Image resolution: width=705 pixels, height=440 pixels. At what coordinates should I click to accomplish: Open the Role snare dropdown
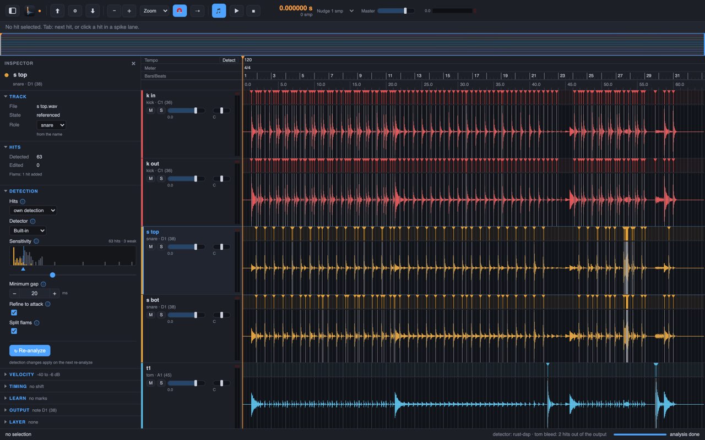tap(51, 125)
